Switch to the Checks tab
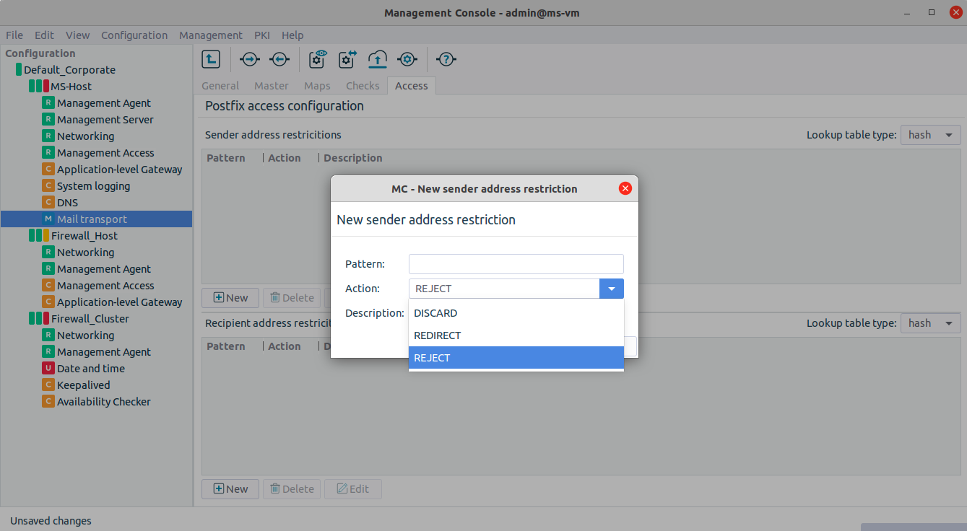 click(363, 86)
